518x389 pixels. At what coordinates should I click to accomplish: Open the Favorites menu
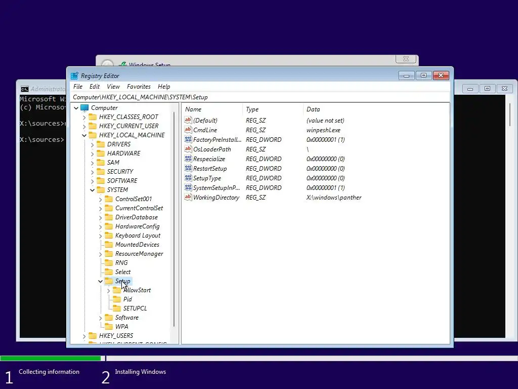tap(139, 86)
